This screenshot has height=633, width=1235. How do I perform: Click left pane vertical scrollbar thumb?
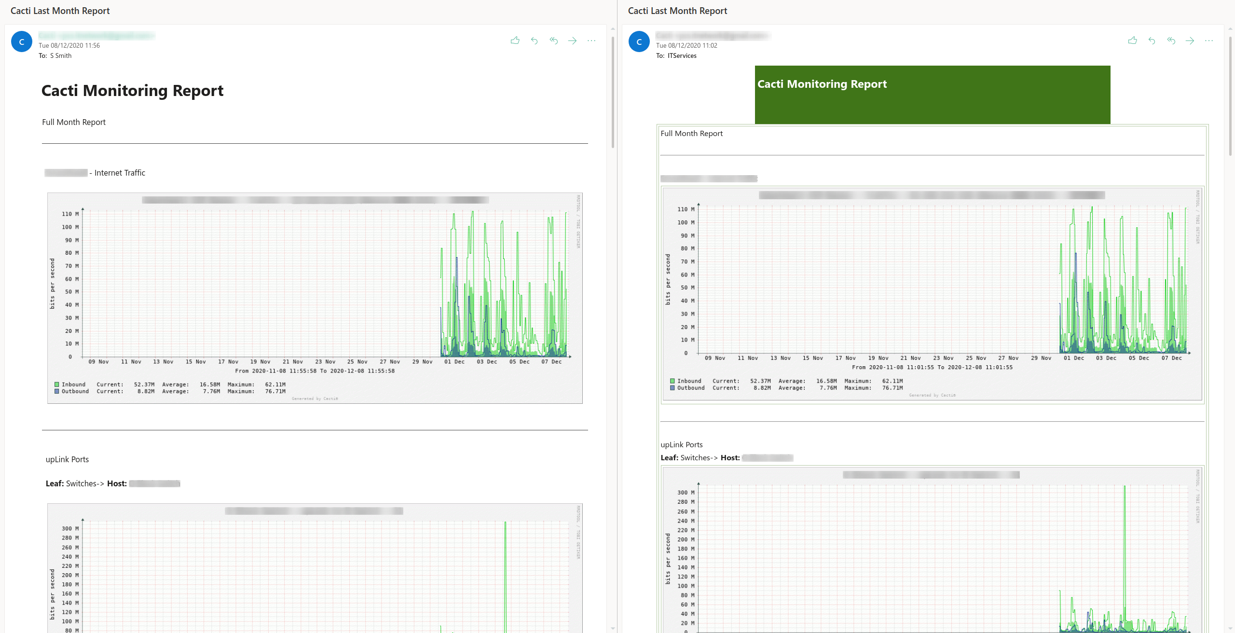(x=613, y=92)
